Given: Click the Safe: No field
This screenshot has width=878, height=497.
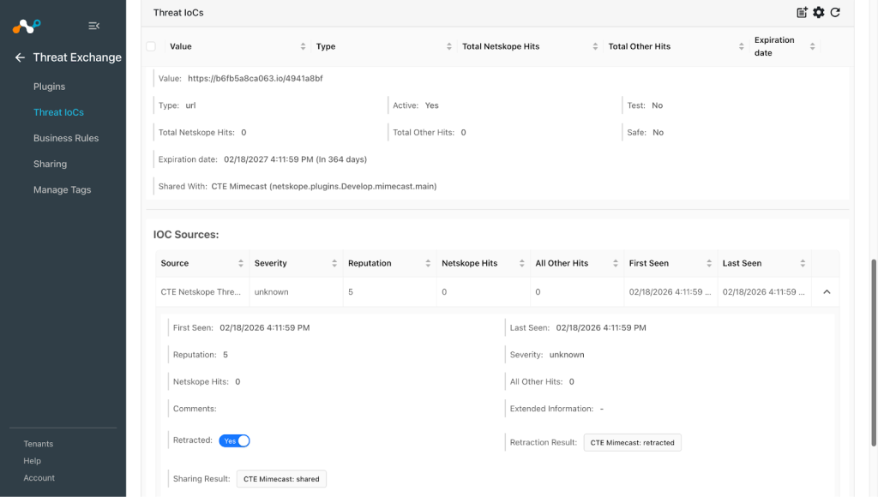Looking at the screenshot, I should (x=645, y=133).
